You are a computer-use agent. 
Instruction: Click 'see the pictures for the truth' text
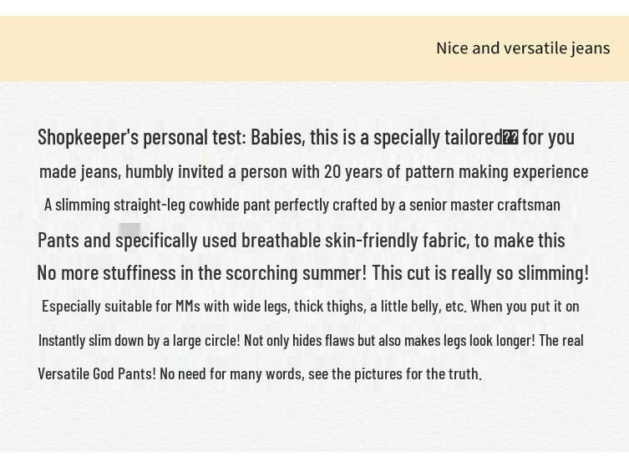click(x=395, y=373)
